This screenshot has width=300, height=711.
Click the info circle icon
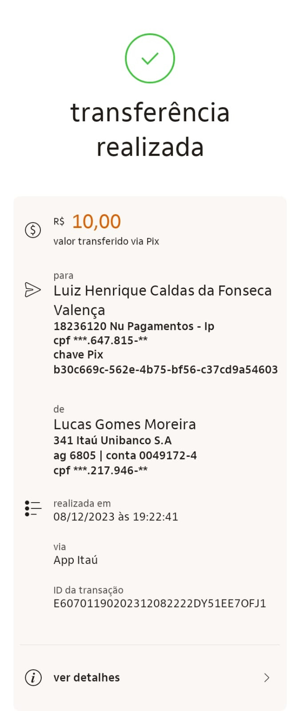click(33, 678)
